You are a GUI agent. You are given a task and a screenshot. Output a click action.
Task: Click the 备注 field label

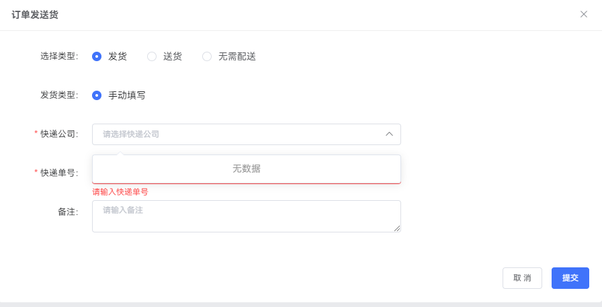point(68,212)
